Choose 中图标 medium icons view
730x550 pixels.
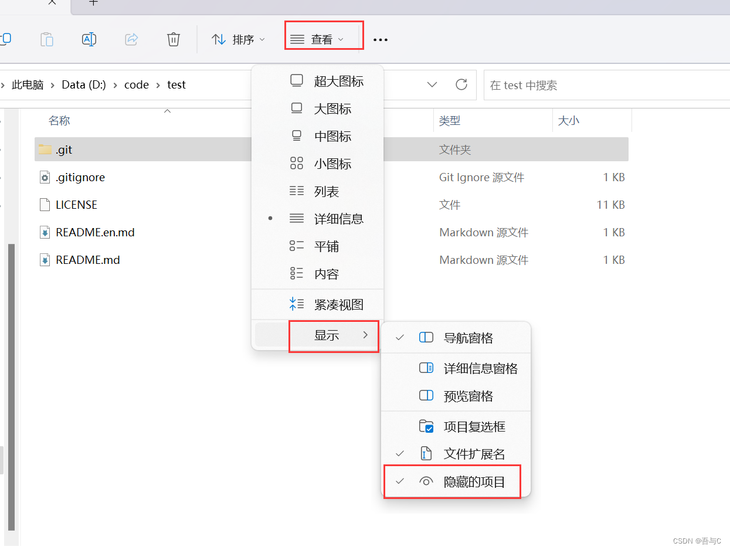pos(317,137)
